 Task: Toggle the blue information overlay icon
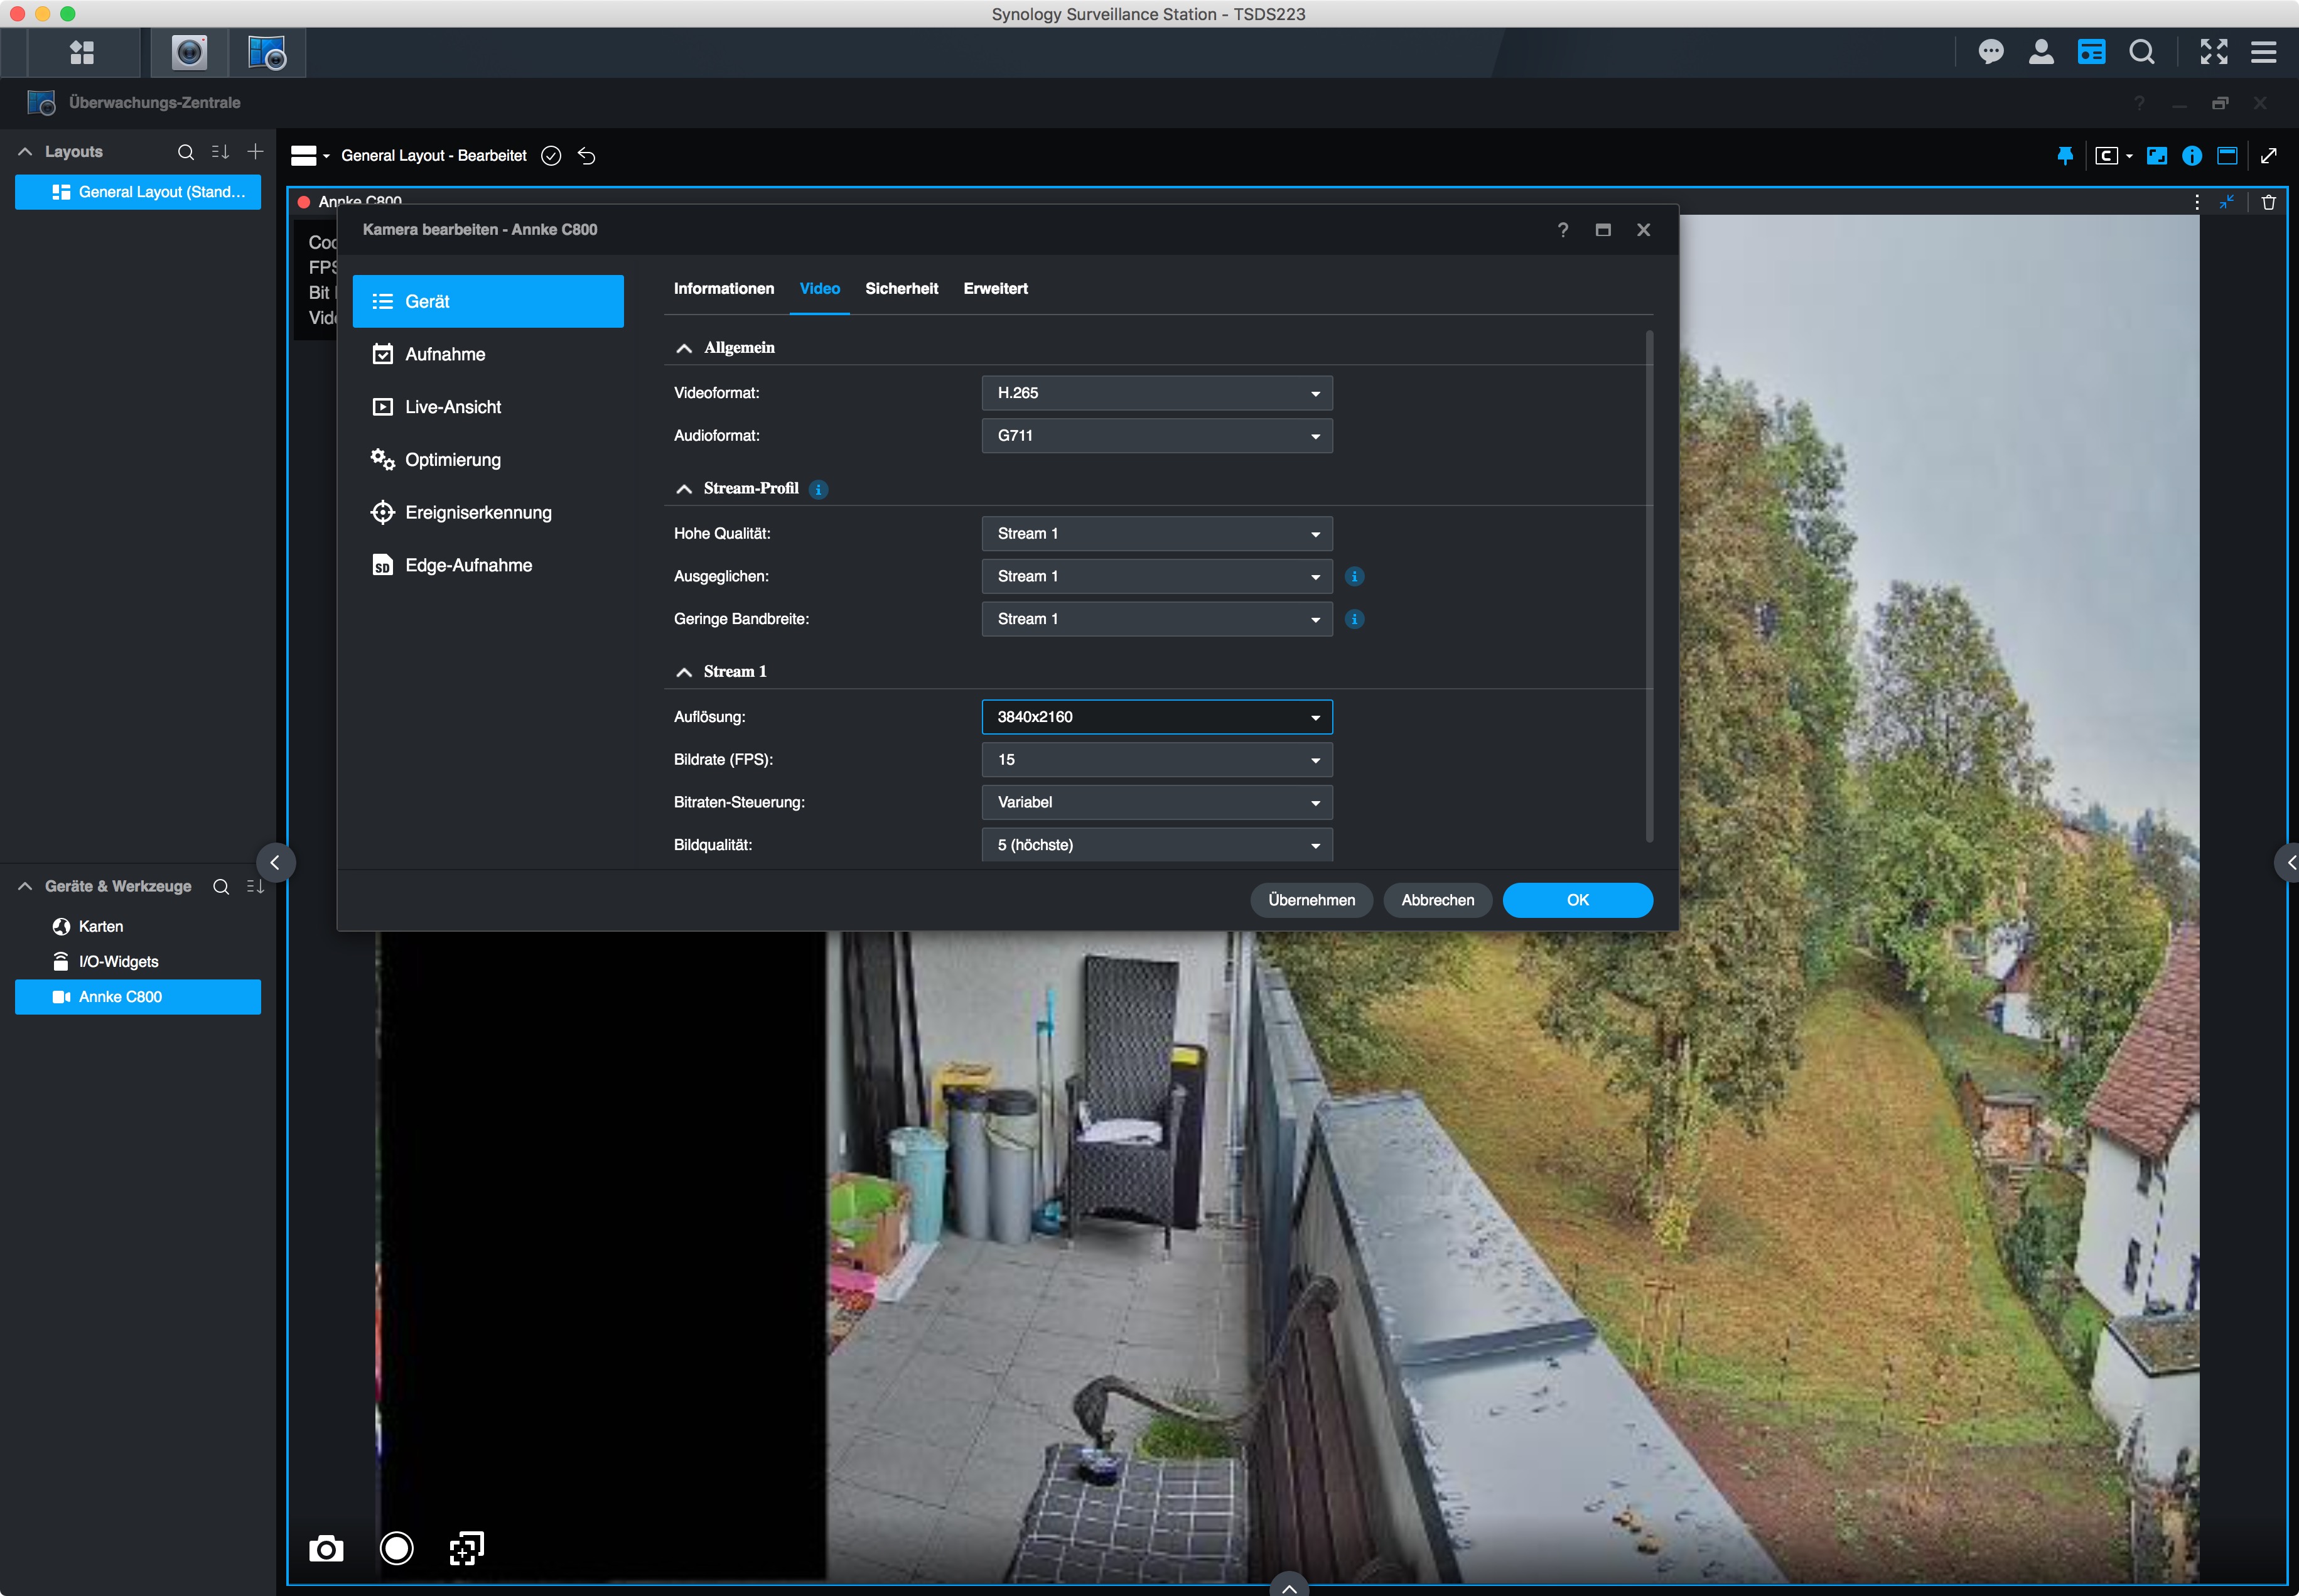(x=2191, y=156)
